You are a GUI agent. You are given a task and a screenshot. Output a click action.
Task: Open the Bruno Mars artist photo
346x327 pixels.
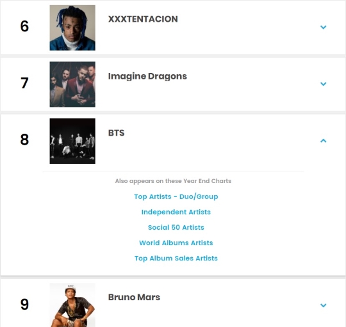tap(72, 305)
